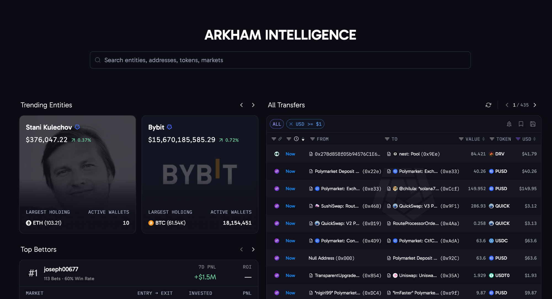
Task: Bookmark the current transfers filter
Action: [521, 124]
